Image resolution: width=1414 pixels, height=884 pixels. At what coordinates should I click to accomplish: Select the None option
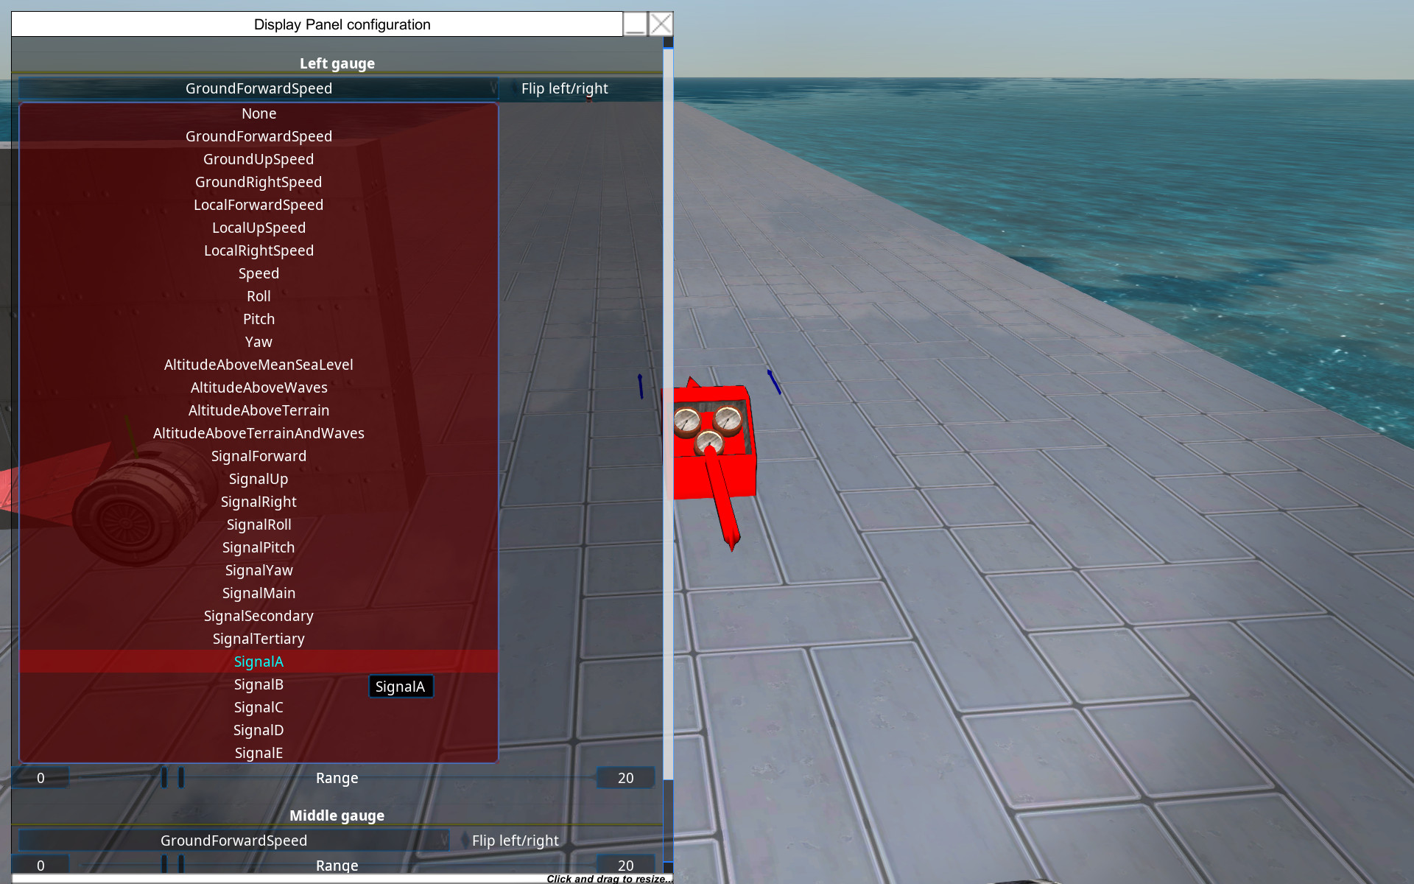pyautogui.click(x=258, y=113)
